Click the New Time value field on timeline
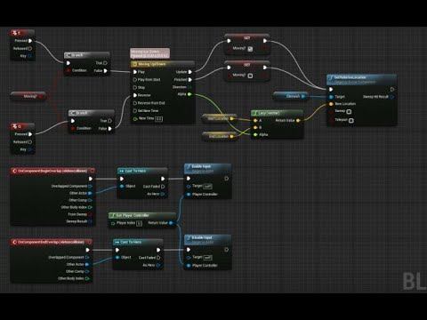 [158, 119]
